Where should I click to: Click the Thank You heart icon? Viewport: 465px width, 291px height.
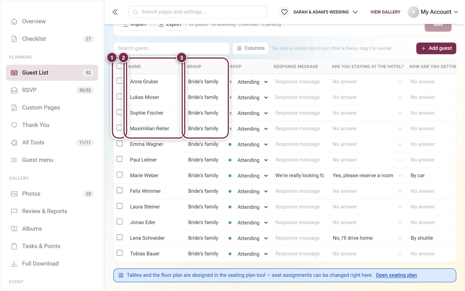[14, 125]
